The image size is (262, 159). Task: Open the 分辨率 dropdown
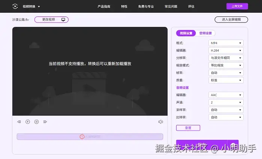[226, 58]
